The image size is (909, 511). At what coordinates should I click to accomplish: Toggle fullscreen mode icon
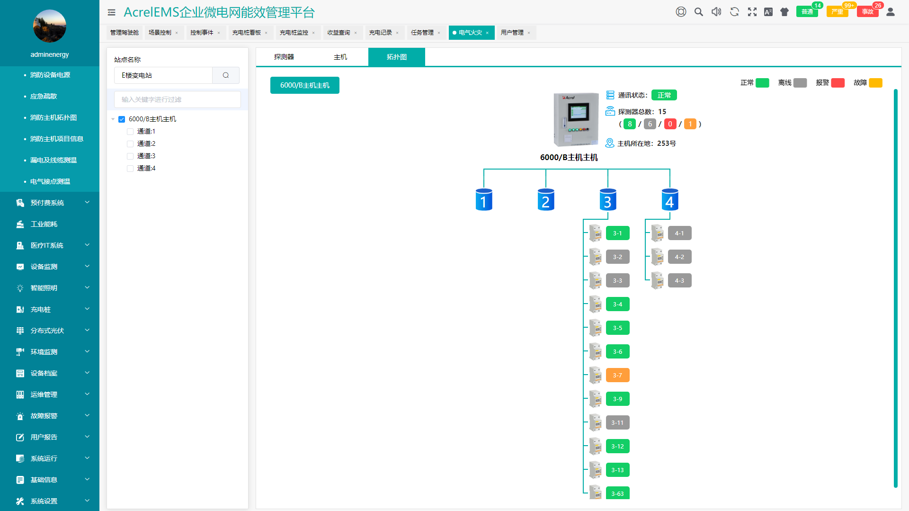click(x=752, y=12)
